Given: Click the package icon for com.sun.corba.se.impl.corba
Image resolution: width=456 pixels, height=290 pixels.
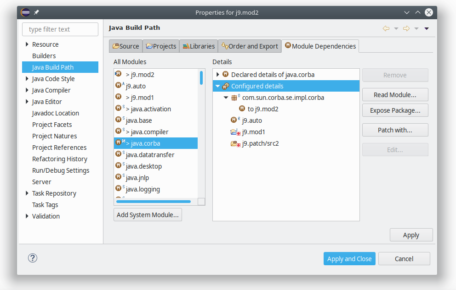Looking at the screenshot, I should pos(234,98).
